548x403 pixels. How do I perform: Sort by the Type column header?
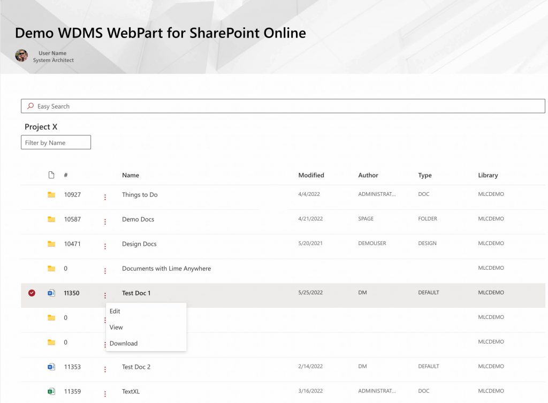click(x=424, y=175)
